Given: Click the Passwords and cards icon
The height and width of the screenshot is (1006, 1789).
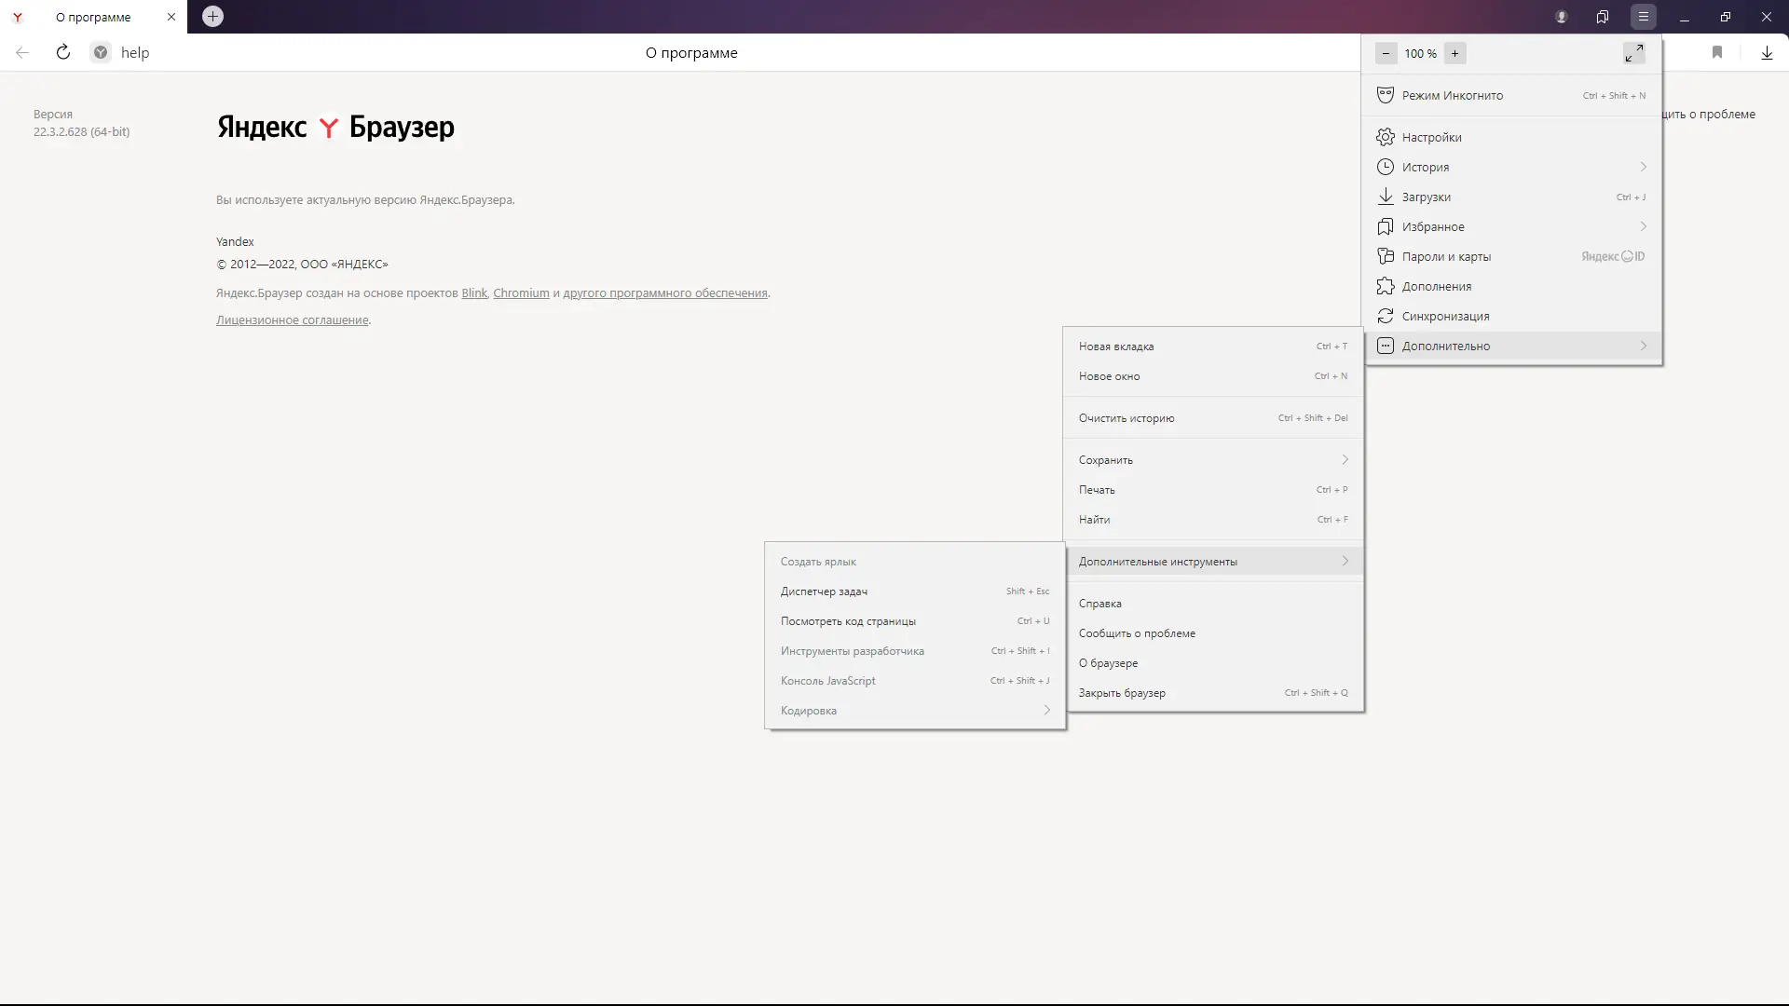Looking at the screenshot, I should (1386, 256).
